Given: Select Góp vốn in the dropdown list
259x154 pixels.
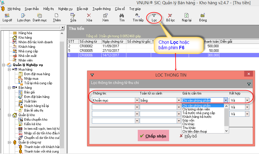Looking at the screenshot, I should click(x=188, y=120).
